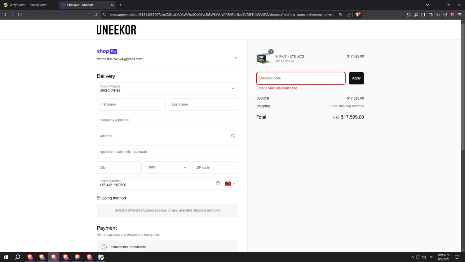Reload the checkout page
Image resolution: width=465 pixels, height=262 pixels.
pos(20,15)
